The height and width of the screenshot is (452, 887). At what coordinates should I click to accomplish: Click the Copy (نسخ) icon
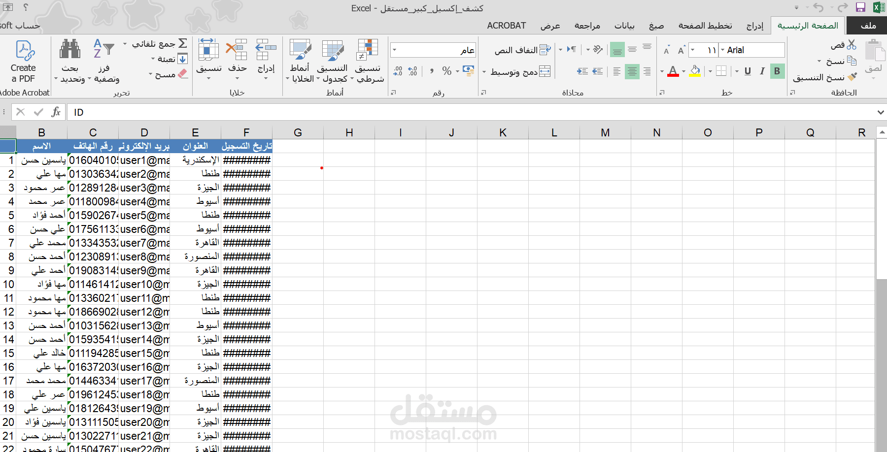click(852, 61)
